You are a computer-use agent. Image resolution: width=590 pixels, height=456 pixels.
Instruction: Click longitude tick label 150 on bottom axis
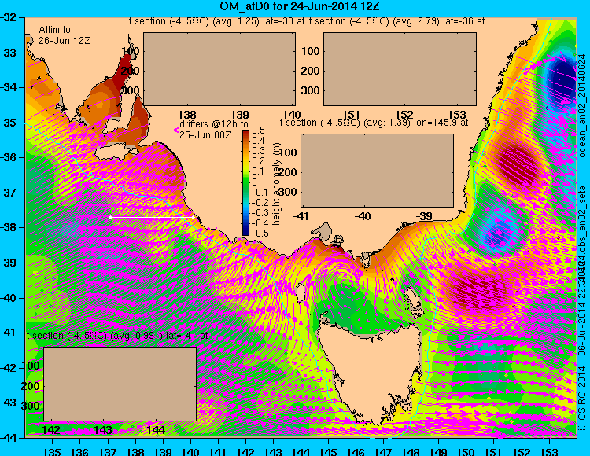466,451
